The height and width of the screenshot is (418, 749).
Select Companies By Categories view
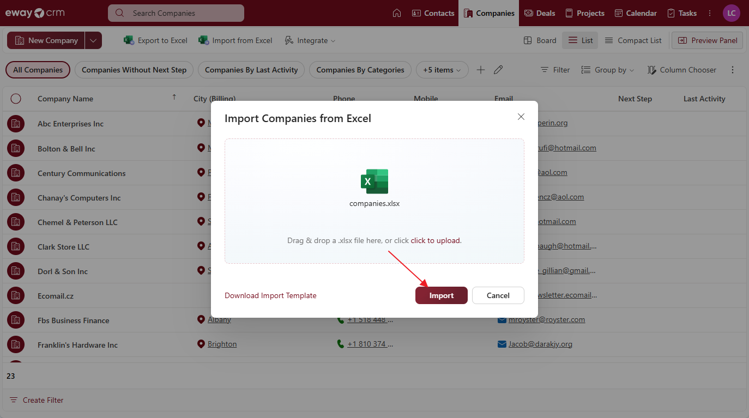click(360, 70)
